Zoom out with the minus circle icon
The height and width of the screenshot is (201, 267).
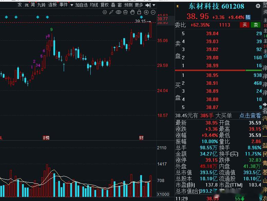[x=153, y=12]
